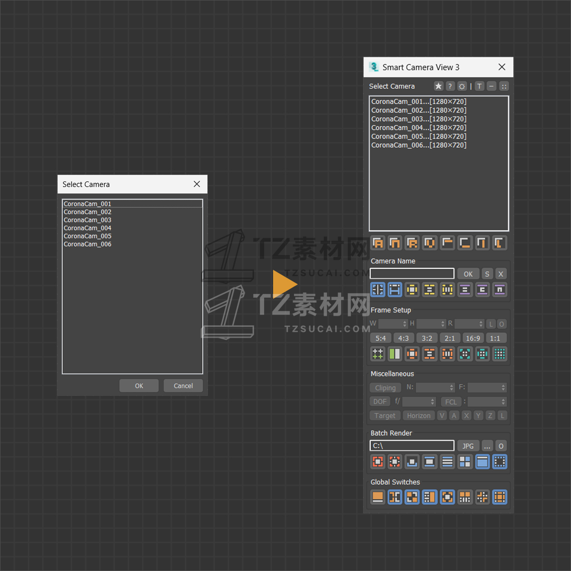571x571 pixels.
Task: Click the W width spinner arrows
Action: 405,324
